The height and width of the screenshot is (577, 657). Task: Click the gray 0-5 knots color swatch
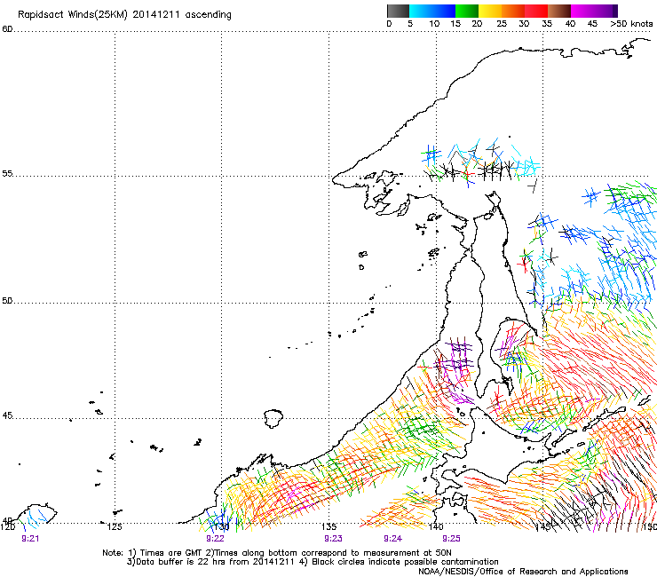(398, 11)
